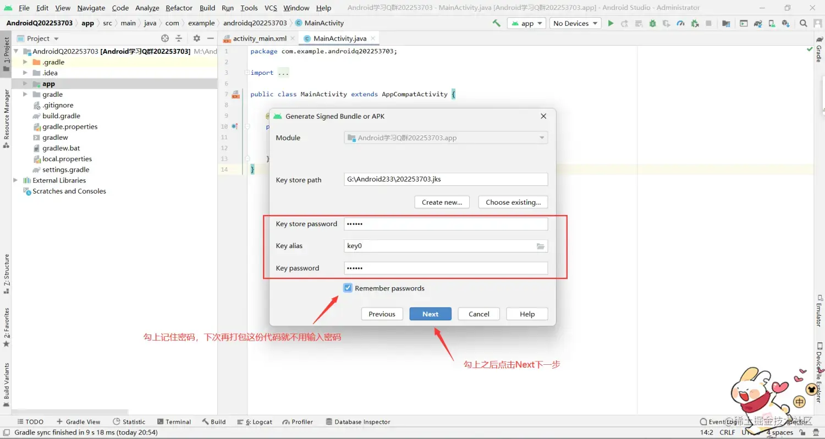The image size is (825, 439).
Task: Click folder browse icon in Key alias field
Action: tap(541, 246)
